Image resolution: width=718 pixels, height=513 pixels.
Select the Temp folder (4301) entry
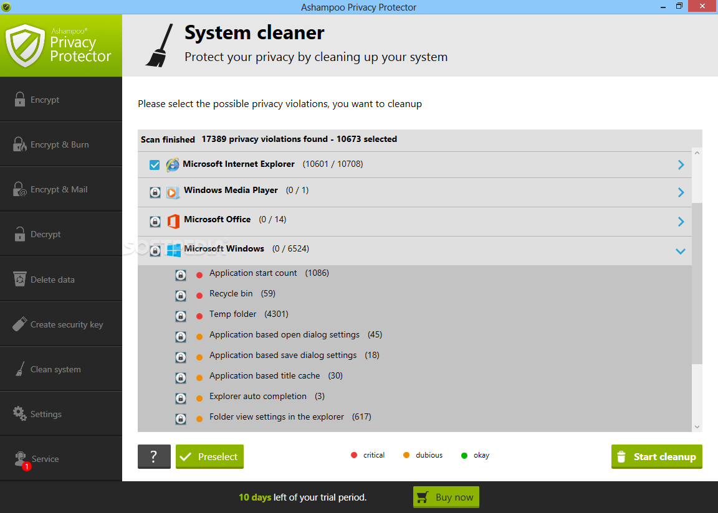pos(249,314)
